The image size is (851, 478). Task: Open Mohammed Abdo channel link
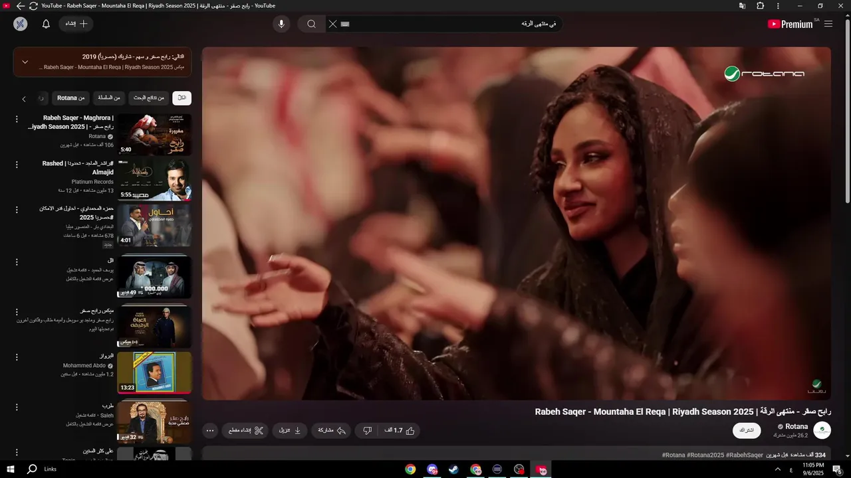click(84, 365)
